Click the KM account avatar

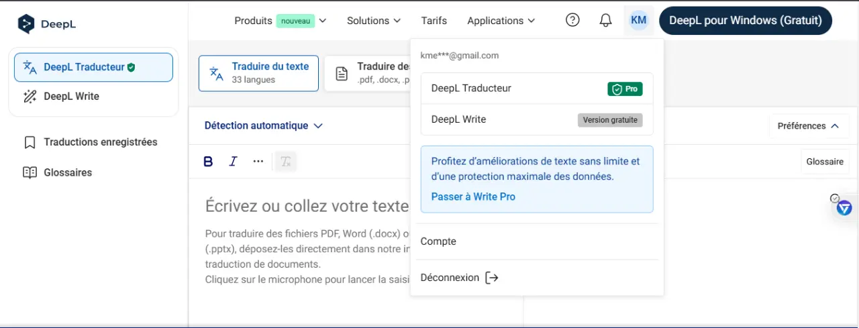click(x=639, y=20)
